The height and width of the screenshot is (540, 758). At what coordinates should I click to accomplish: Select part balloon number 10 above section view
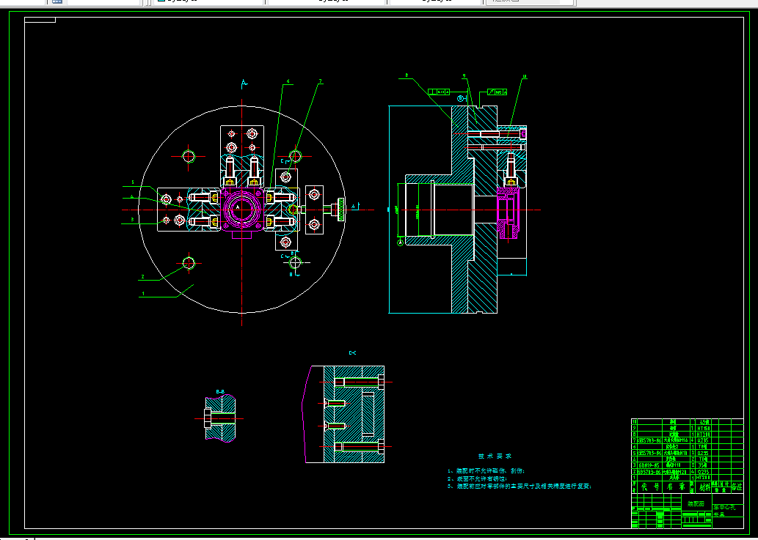[x=525, y=76]
